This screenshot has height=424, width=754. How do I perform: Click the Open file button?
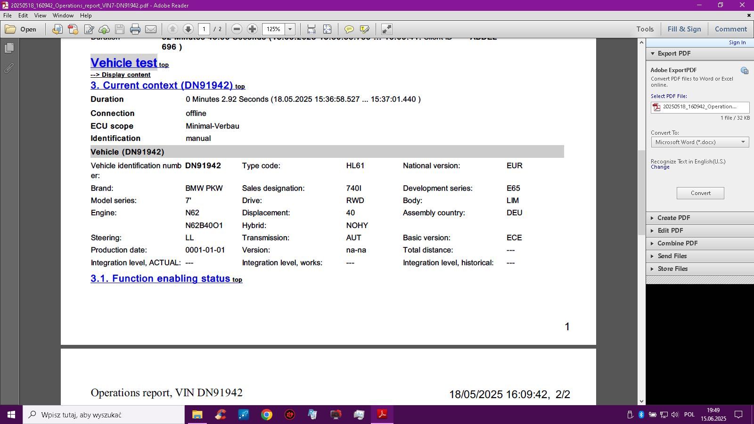(x=21, y=29)
